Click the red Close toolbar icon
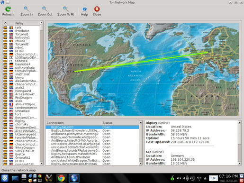244x183 pixels. (97, 9)
